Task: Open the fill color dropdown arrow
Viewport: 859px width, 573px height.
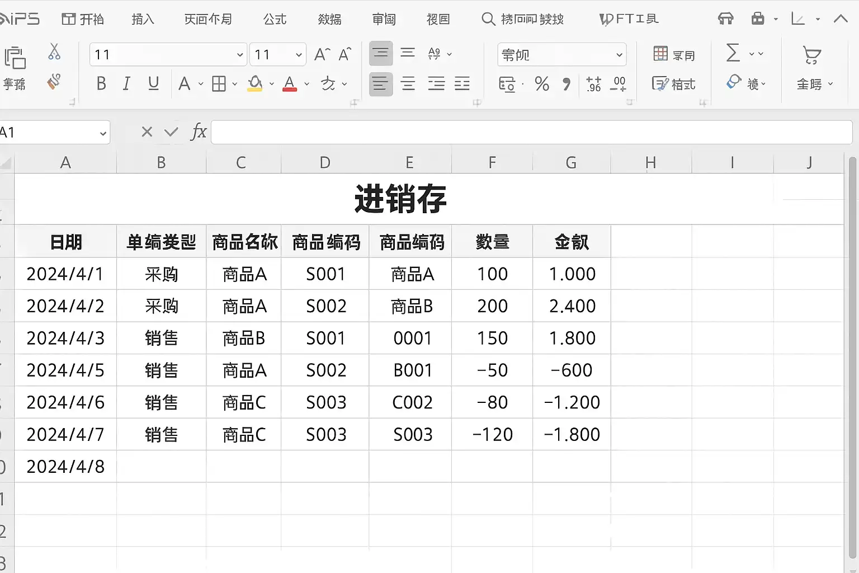Action: [272, 84]
